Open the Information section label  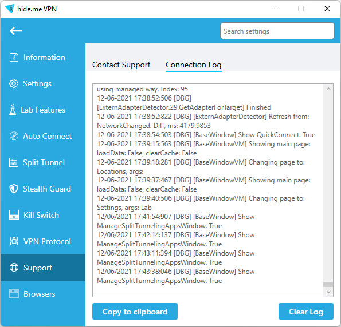pos(44,58)
